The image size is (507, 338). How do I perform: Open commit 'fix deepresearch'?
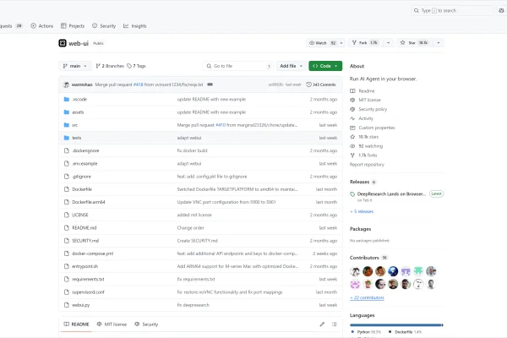pos(193,305)
